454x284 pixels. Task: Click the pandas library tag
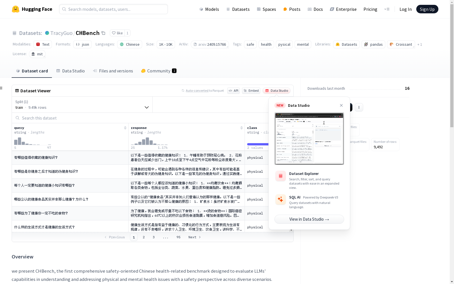(x=373, y=44)
